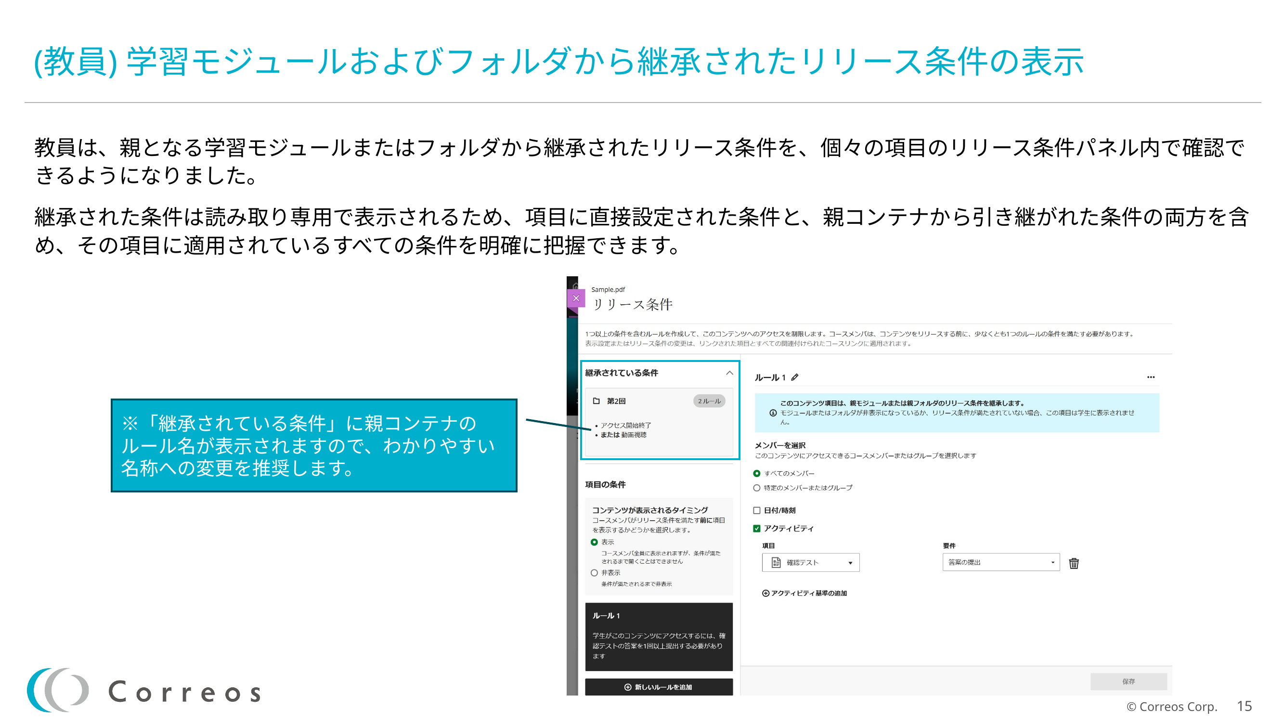The image size is (1284, 722).
Task: Collapse the 継承されている条件 section
Action: [729, 373]
